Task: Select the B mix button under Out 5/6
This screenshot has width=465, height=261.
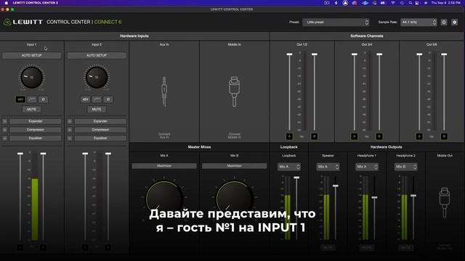Action: coord(444,136)
